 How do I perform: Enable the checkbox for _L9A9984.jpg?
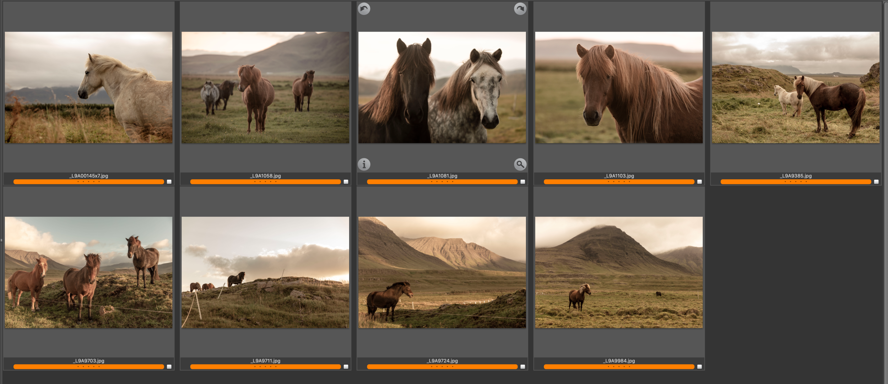pos(699,367)
